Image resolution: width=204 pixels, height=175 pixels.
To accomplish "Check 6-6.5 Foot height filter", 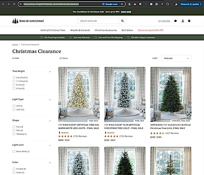I will click(x=14, y=77).
